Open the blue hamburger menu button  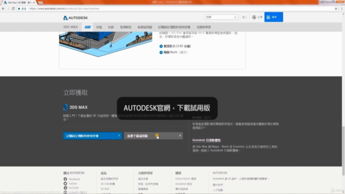tap(273, 17)
